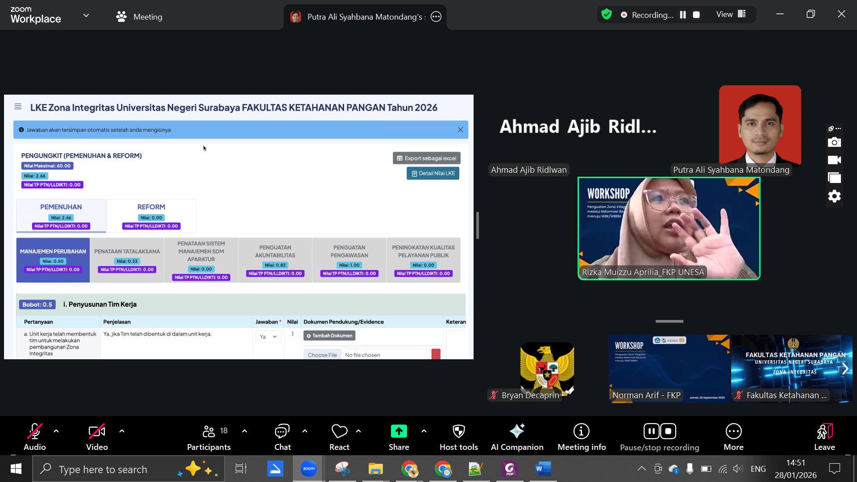Expand audio options arrow
Viewport: 857px width, 482px height.
[x=56, y=431]
